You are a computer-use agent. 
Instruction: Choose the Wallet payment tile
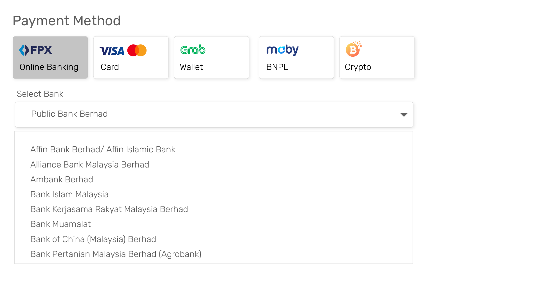click(x=211, y=58)
